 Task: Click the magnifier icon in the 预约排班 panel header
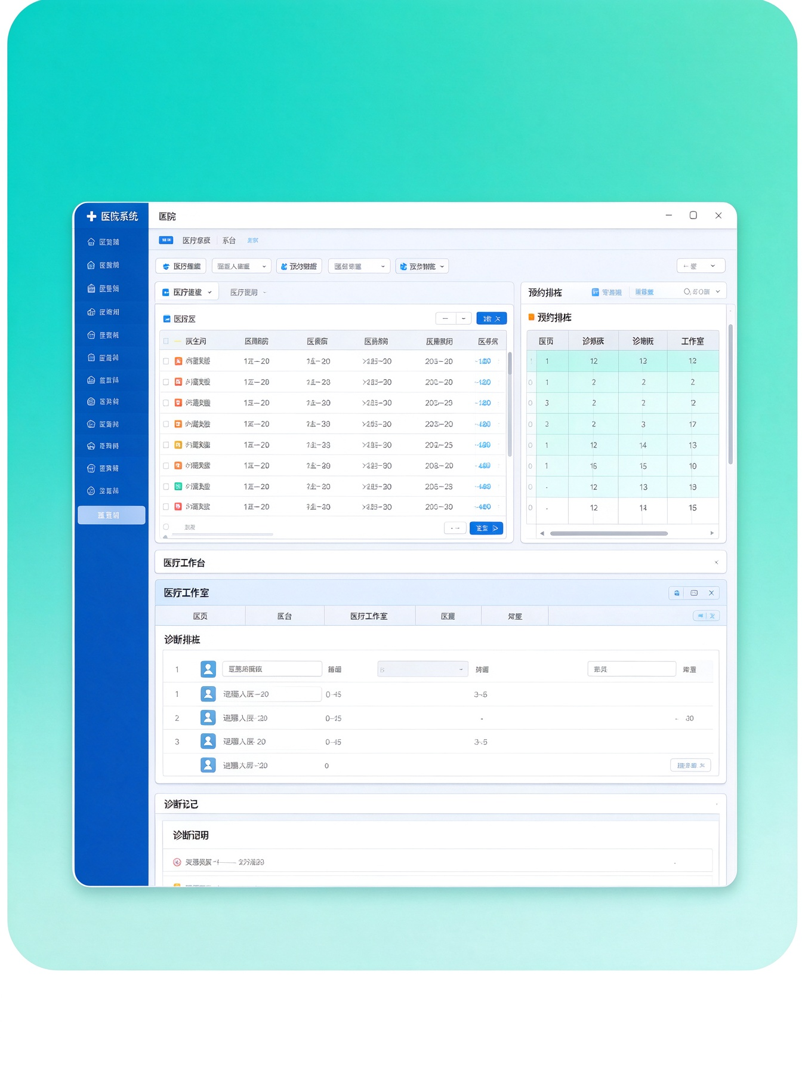(x=687, y=292)
